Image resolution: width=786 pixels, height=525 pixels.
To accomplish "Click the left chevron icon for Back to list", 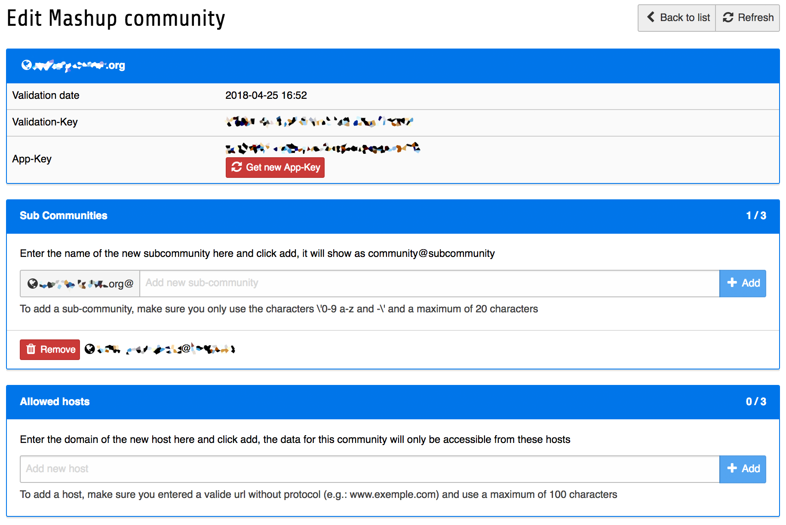I will (651, 17).
